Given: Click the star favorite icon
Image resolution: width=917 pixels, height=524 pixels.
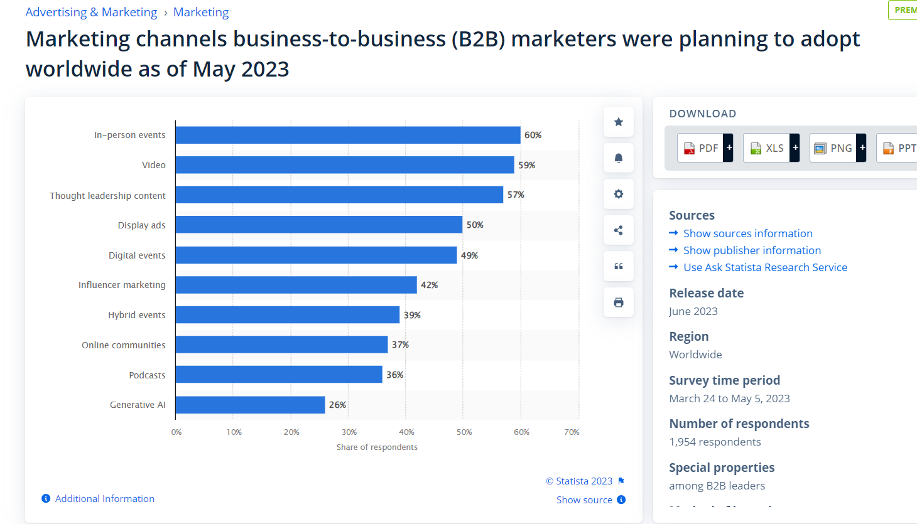Looking at the screenshot, I should [618, 122].
